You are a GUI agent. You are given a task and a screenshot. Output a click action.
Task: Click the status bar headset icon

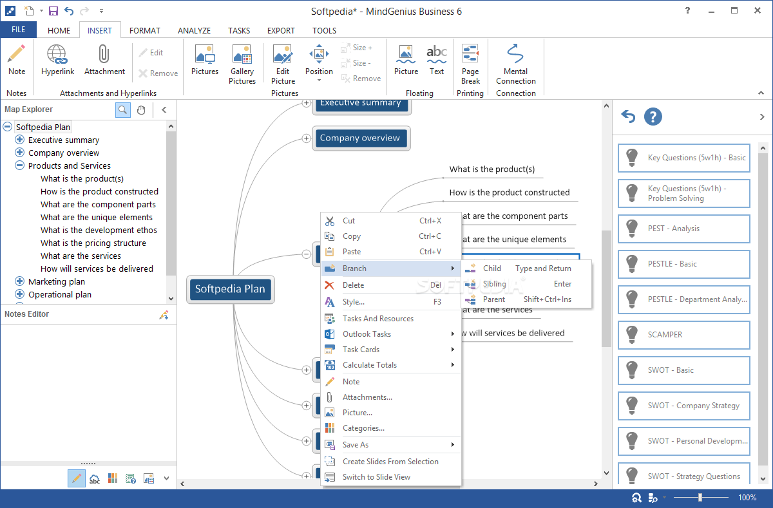tap(636, 498)
